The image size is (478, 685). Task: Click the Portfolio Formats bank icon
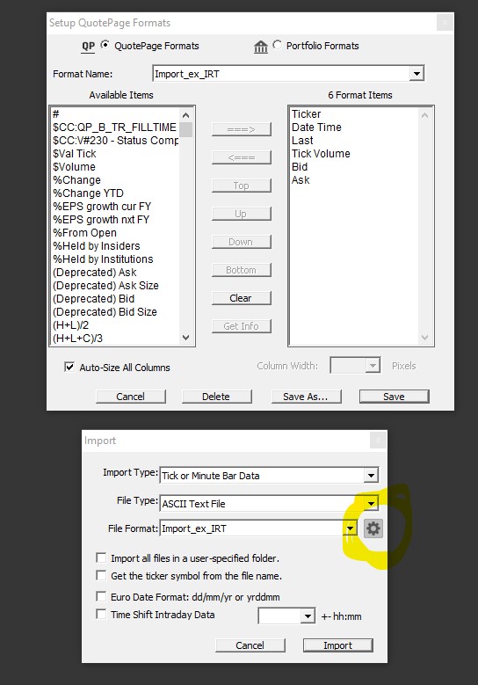click(x=261, y=47)
